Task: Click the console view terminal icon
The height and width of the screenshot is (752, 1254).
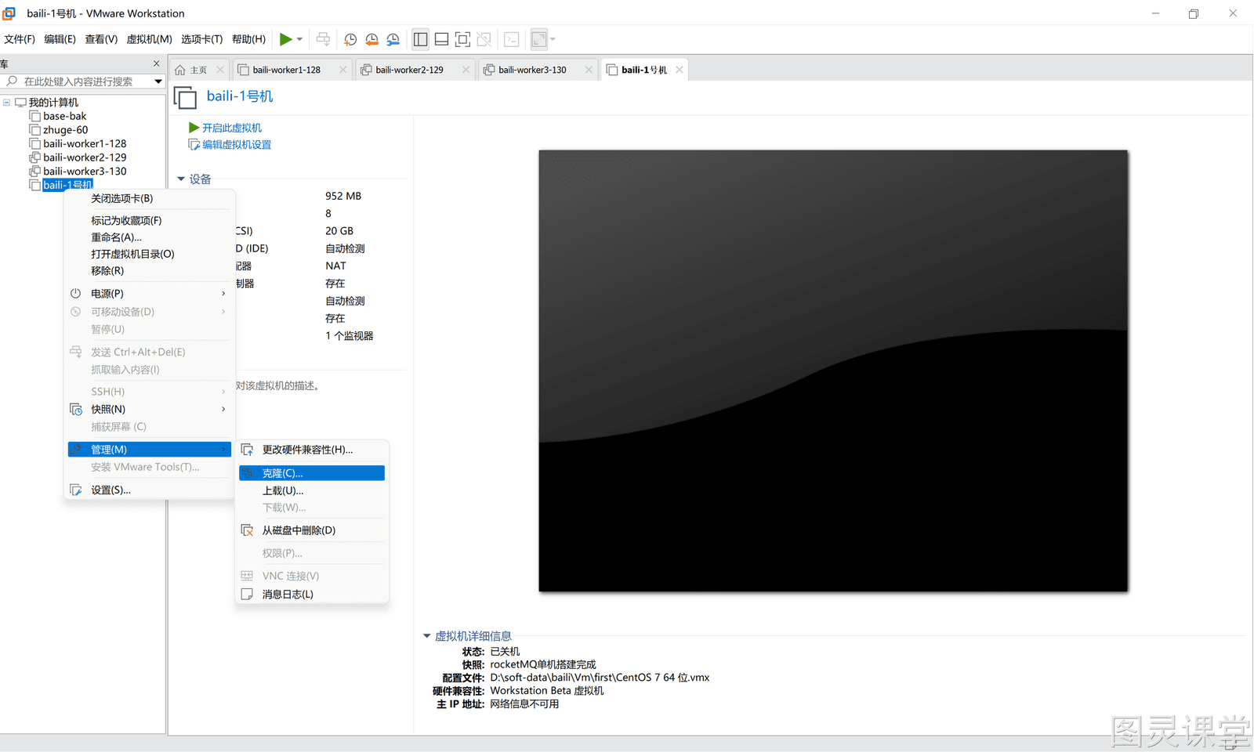Action: pyautogui.click(x=512, y=39)
